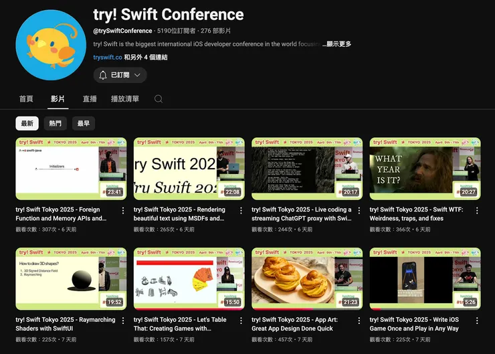Open Let's Table That games thumbnail

pyautogui.click(x=189, y=279)
